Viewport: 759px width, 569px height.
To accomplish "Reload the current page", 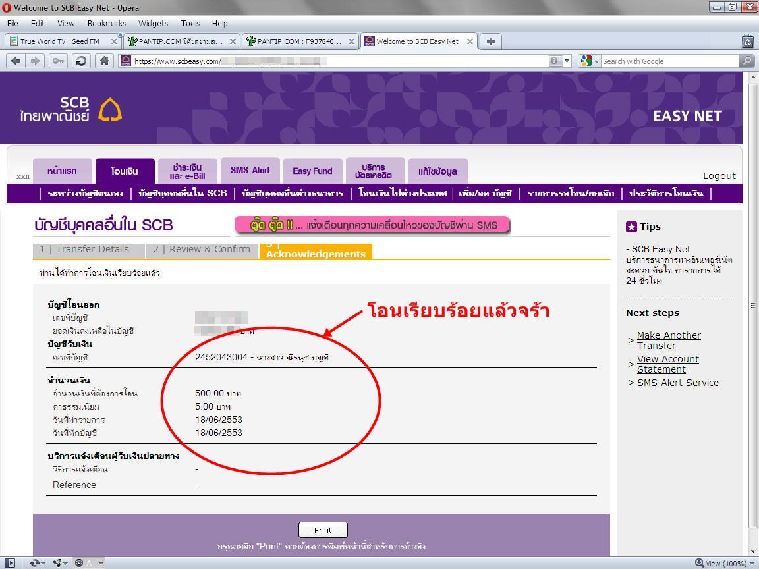I will tap(81, 61).
